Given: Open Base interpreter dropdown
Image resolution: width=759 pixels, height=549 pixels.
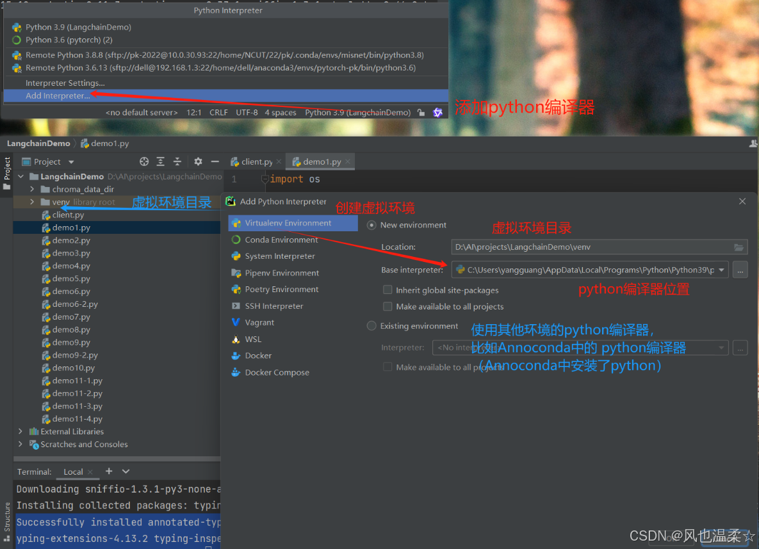Looking at the screenshot, I should pyautogui.click(x=721, y=270).
